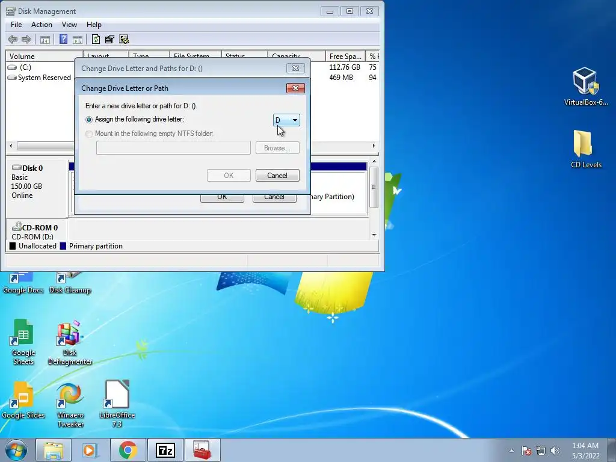Click the disk pane scroll-up arrow
The image size is (616, 462).
point(374,161)
